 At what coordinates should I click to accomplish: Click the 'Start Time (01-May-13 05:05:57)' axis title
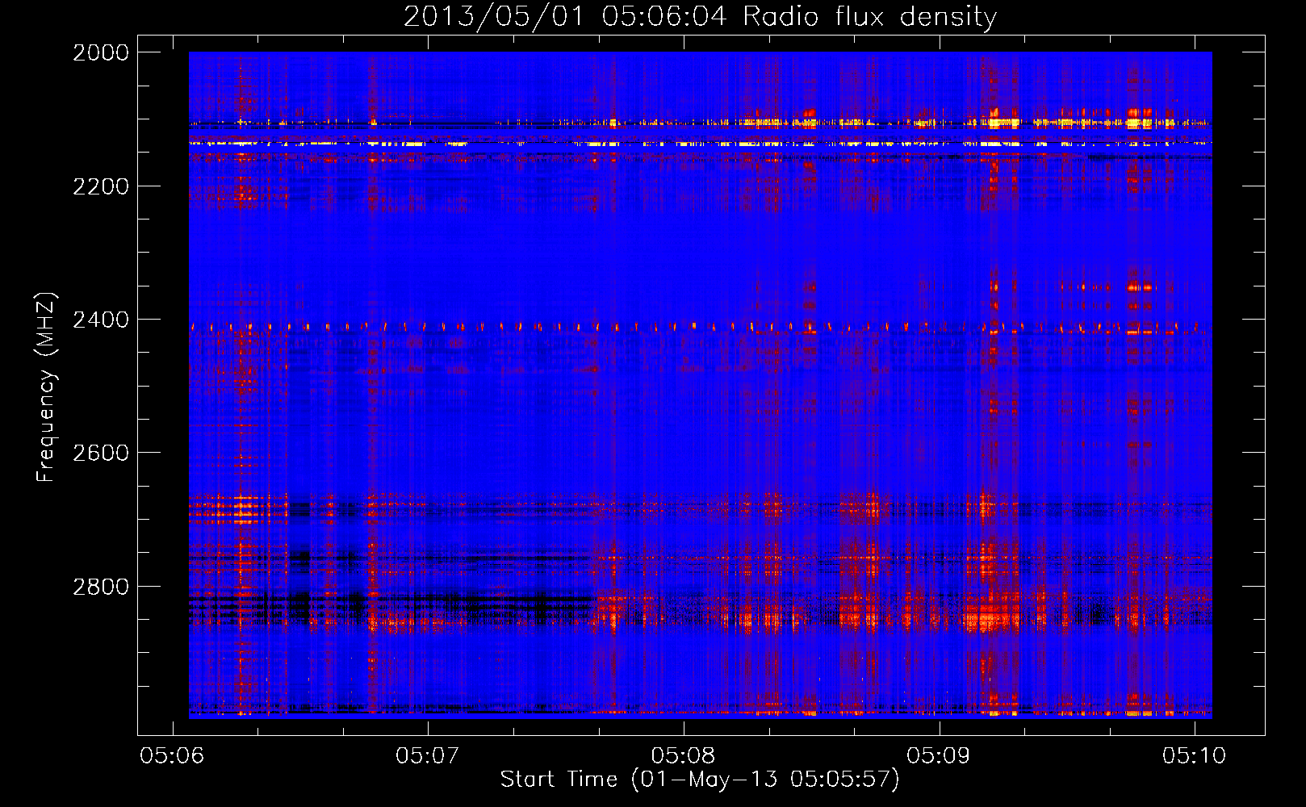(700, 780)
